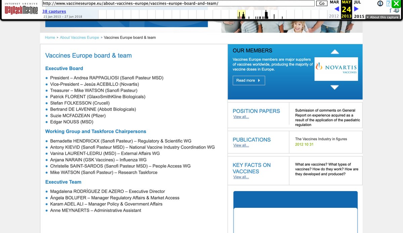Select the highlighted 2013 timeline bar
The width and height of the screenshot is (403, 233).
point(241,14)
